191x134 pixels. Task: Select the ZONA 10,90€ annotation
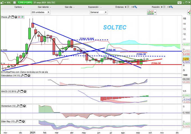[x=87, y=39]
